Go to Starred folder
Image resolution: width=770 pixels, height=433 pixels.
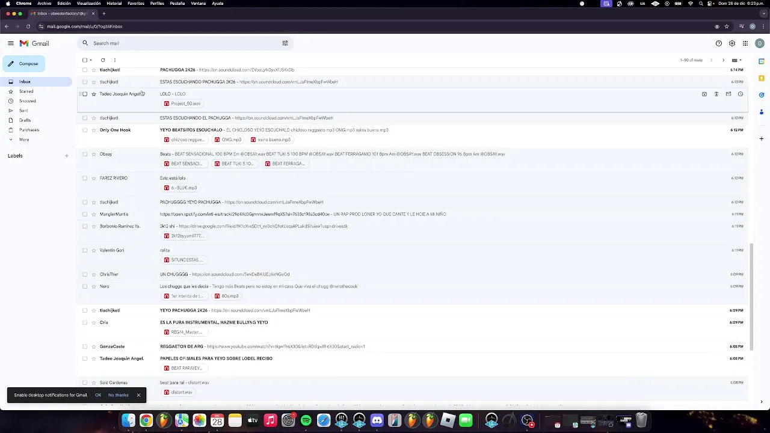[x=26, y=91]
